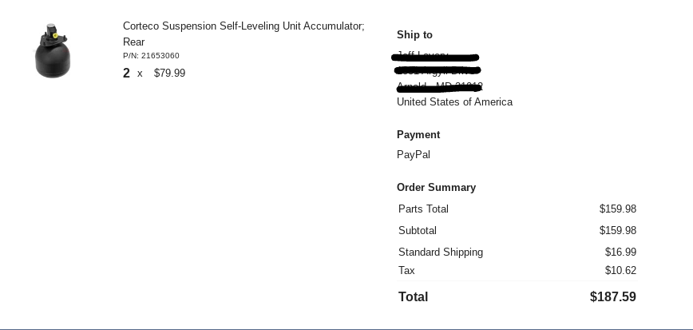Click the $79.99 unit price
This screenshot has height=330, width=693.
(x=169, y=74)
